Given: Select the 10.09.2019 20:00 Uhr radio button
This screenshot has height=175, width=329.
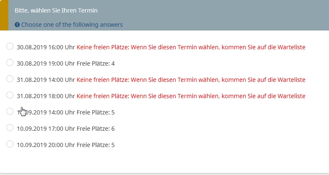Looking at the screenshot, I should [10, 144].
